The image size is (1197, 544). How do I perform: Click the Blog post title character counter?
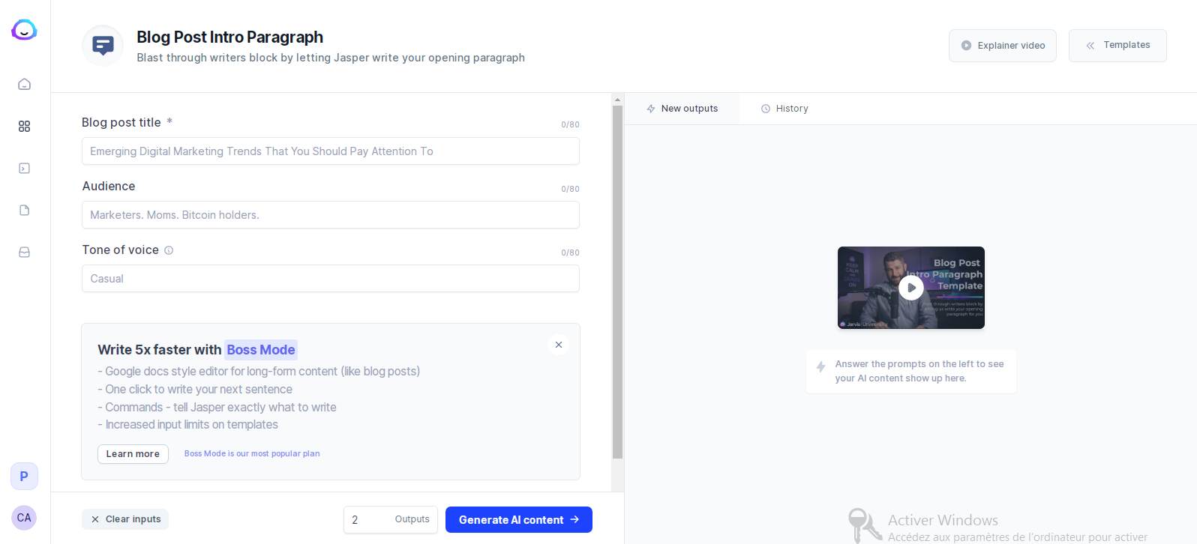(x=570, y=125)
